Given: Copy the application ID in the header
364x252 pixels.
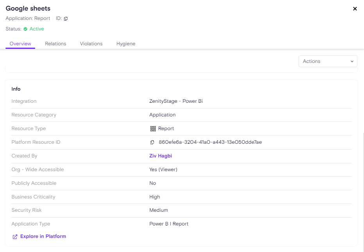Looking at the screenshot, I should [x=66, y=19].
